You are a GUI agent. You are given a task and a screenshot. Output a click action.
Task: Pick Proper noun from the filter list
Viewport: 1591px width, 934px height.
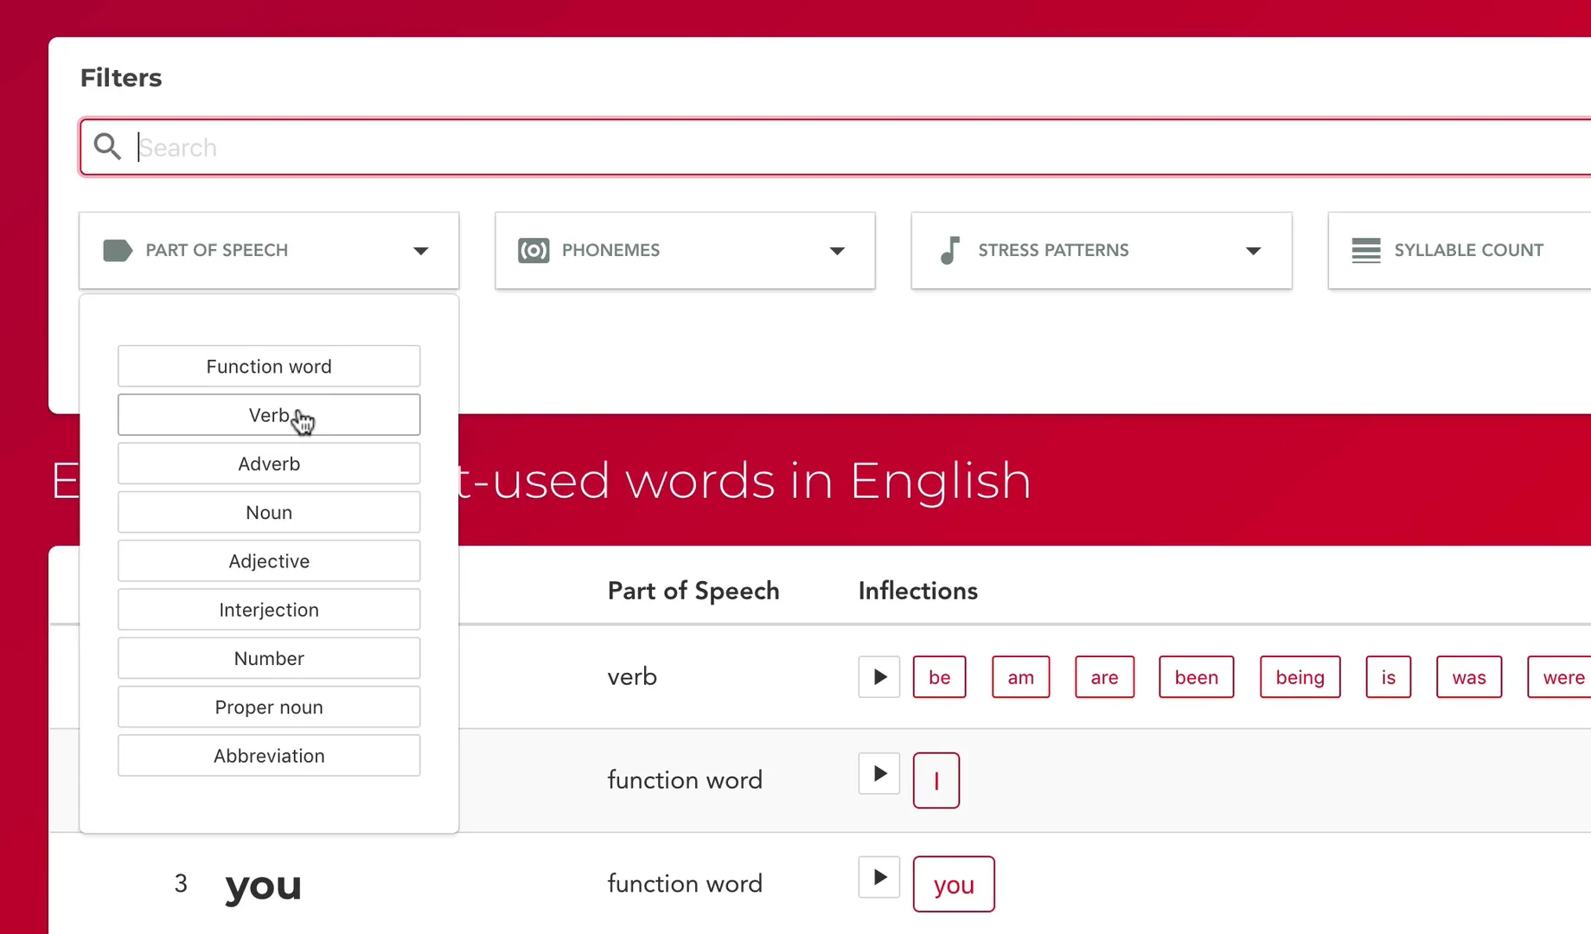269,707
